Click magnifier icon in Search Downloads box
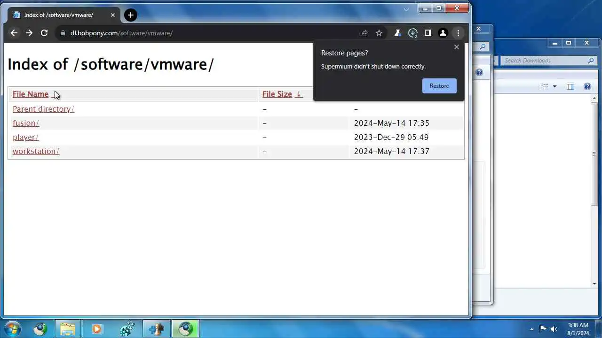 tap(591, 61)
